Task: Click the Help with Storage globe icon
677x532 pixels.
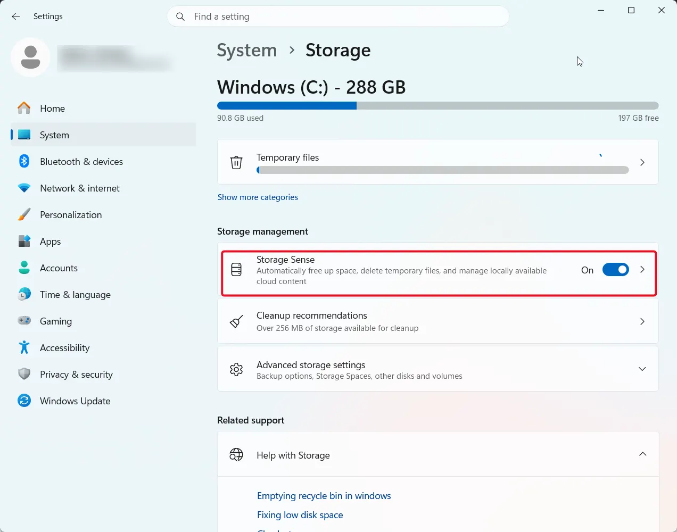Action: (236, 455)
